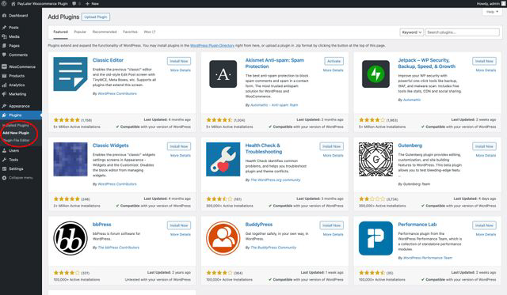Switch to the Recommended tab

click(105, 32)
